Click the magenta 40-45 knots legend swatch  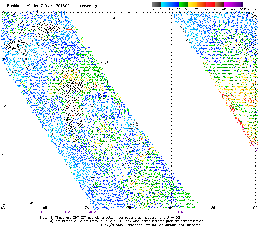click(x=229, y=4)
